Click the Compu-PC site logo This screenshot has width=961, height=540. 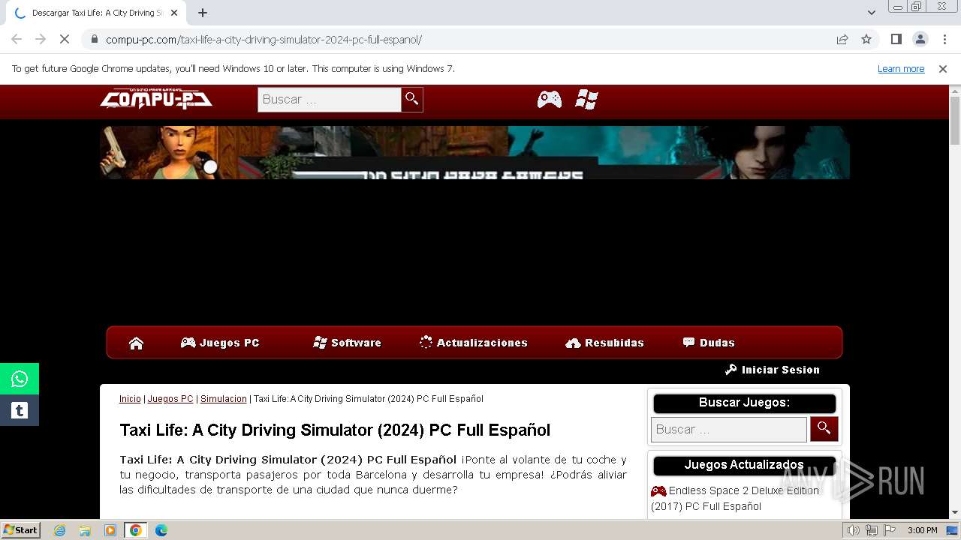[156, 99]
